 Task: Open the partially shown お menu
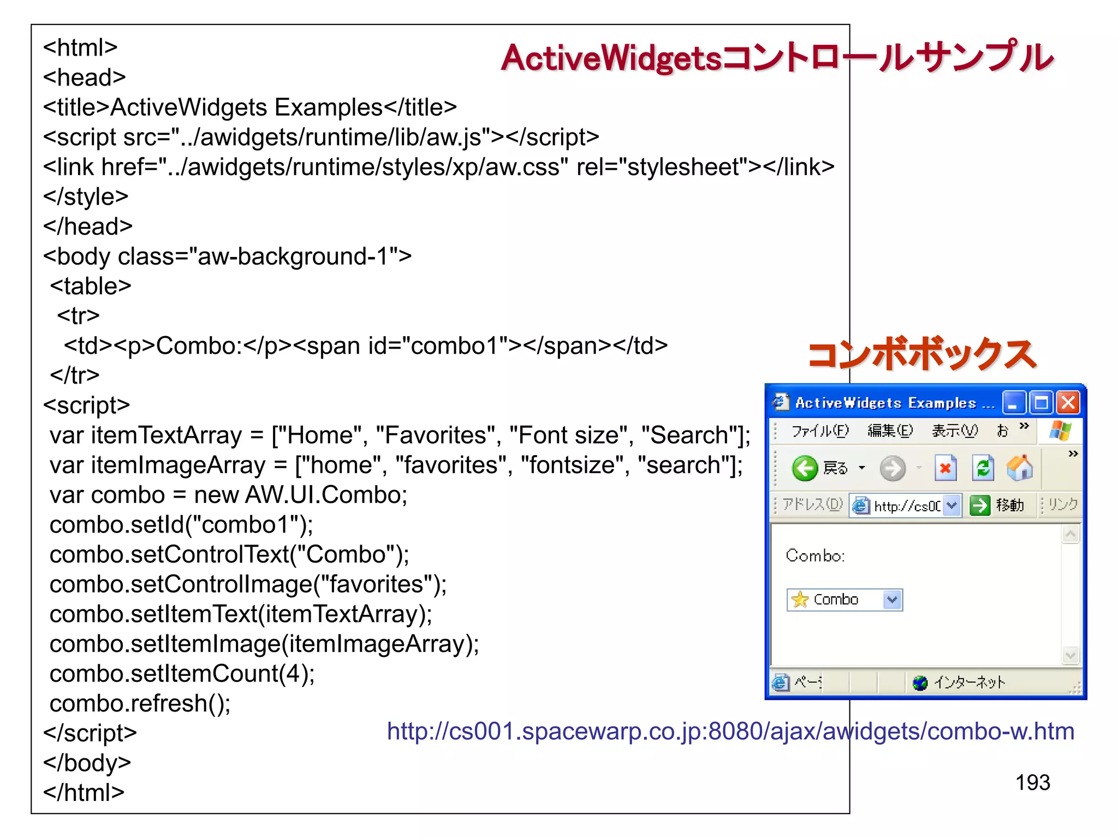tap(1002, 431)
